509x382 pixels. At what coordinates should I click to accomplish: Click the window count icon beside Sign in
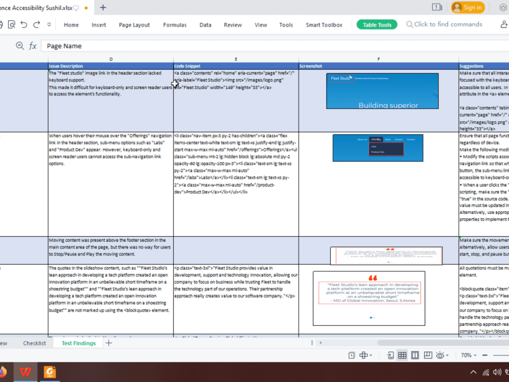click(437, 7)
